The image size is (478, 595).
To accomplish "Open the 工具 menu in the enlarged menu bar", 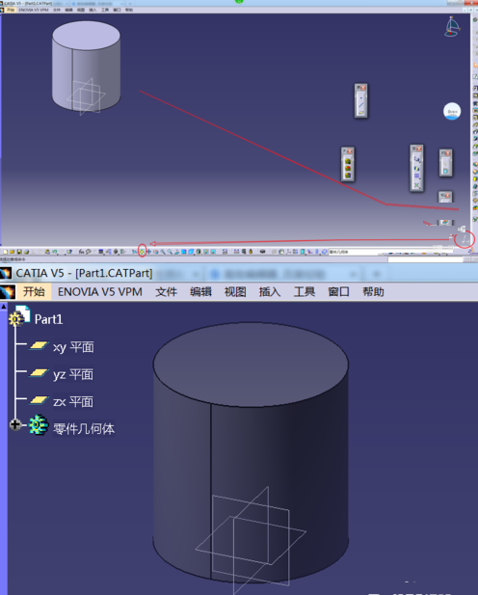I will pos(305,291).
